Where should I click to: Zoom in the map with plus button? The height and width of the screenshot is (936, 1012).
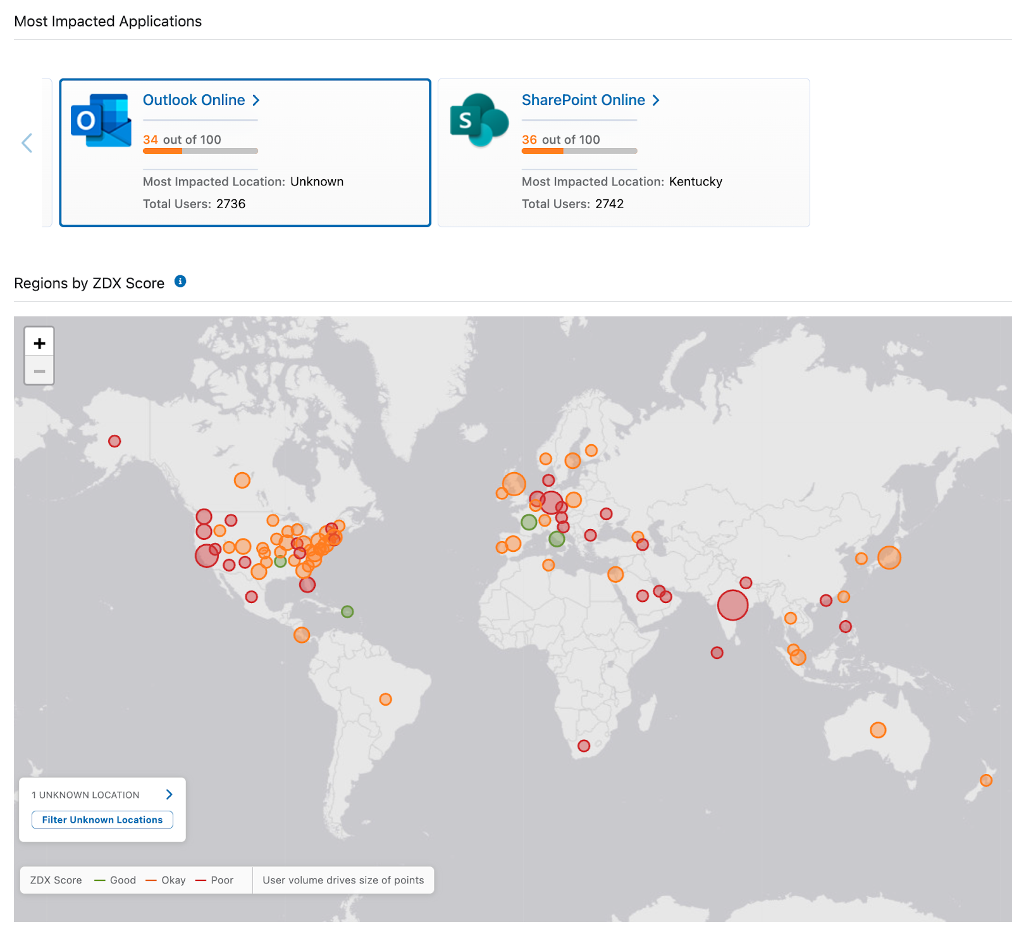(x=39, y=343)
